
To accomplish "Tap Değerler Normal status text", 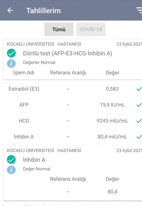I will point(39,63).
